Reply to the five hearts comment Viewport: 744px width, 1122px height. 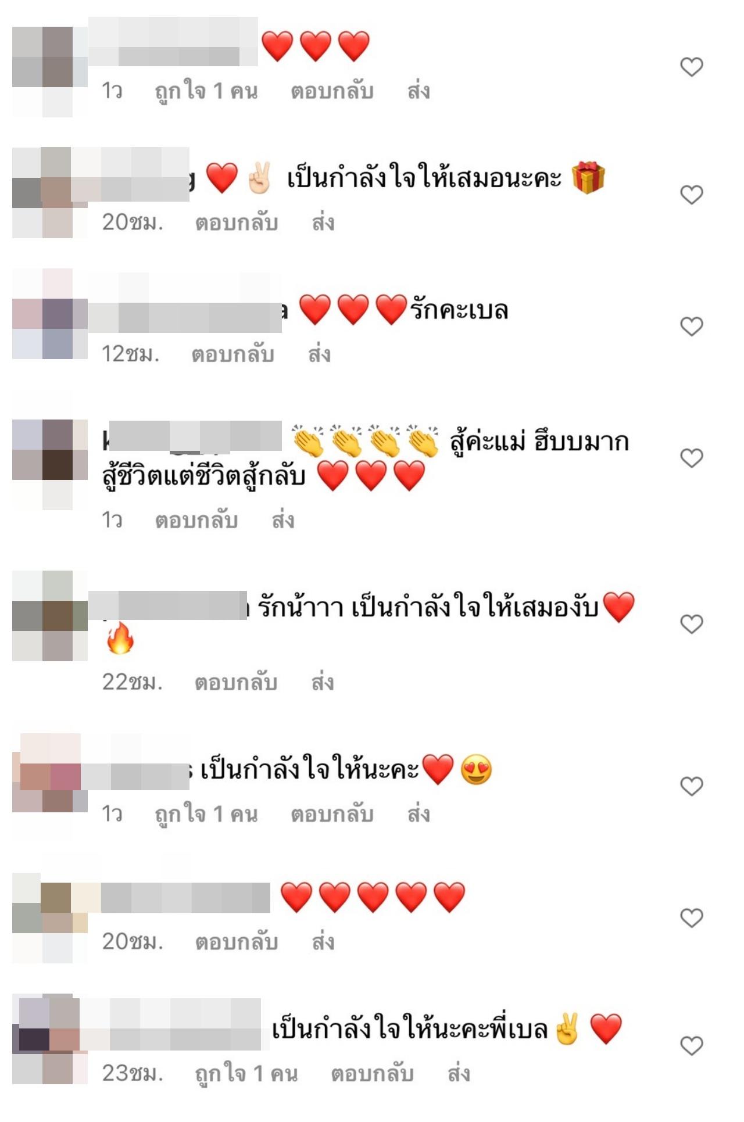(236, 942)
